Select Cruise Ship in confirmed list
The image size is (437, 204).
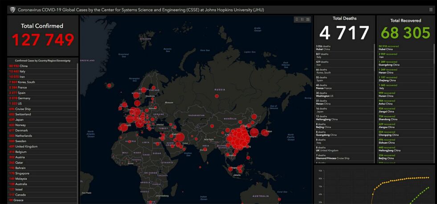(43, 109)
